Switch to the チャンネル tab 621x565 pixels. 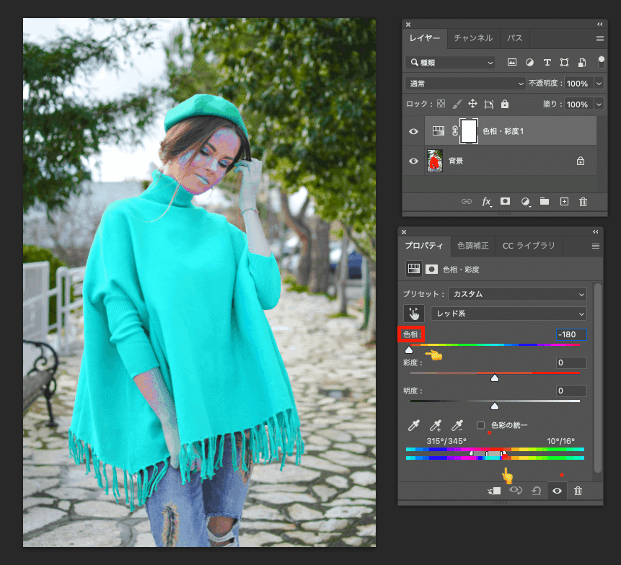[473, 38]
